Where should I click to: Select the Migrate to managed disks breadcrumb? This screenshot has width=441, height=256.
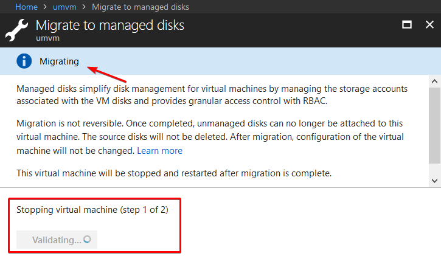click(x=140, y=7)
